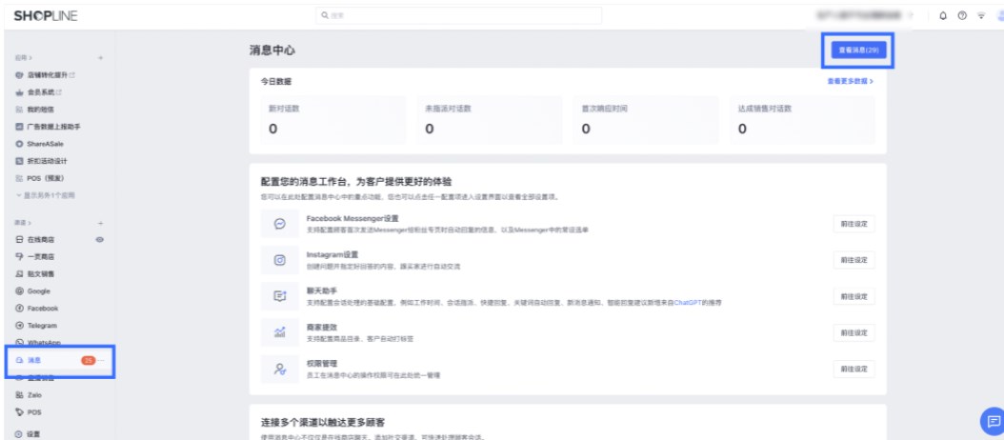The image size is (1004, 440).
Task: Click the top search input field
Action: (x=458, y=15)
